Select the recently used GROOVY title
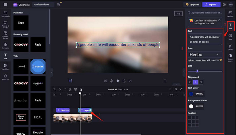Viewport: 236px width, 135px height. 21,45
